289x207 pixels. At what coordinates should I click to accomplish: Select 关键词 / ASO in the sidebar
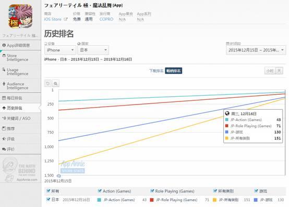20,119
